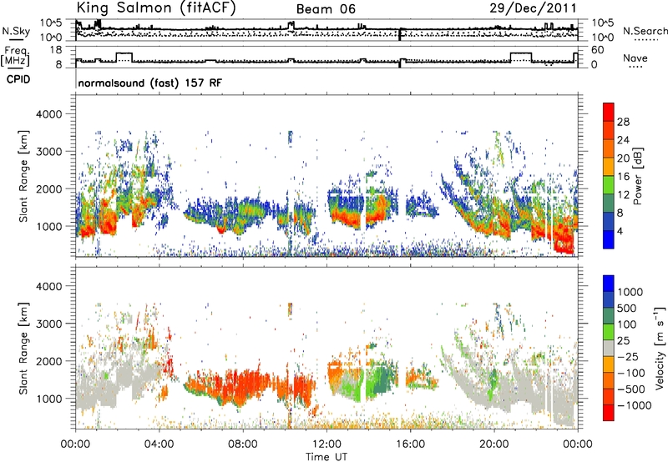Select the normalsound (fast) 157 RF text

point(150,83)
